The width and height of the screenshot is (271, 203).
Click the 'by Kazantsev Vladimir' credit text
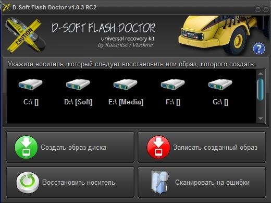click(126, 45)
